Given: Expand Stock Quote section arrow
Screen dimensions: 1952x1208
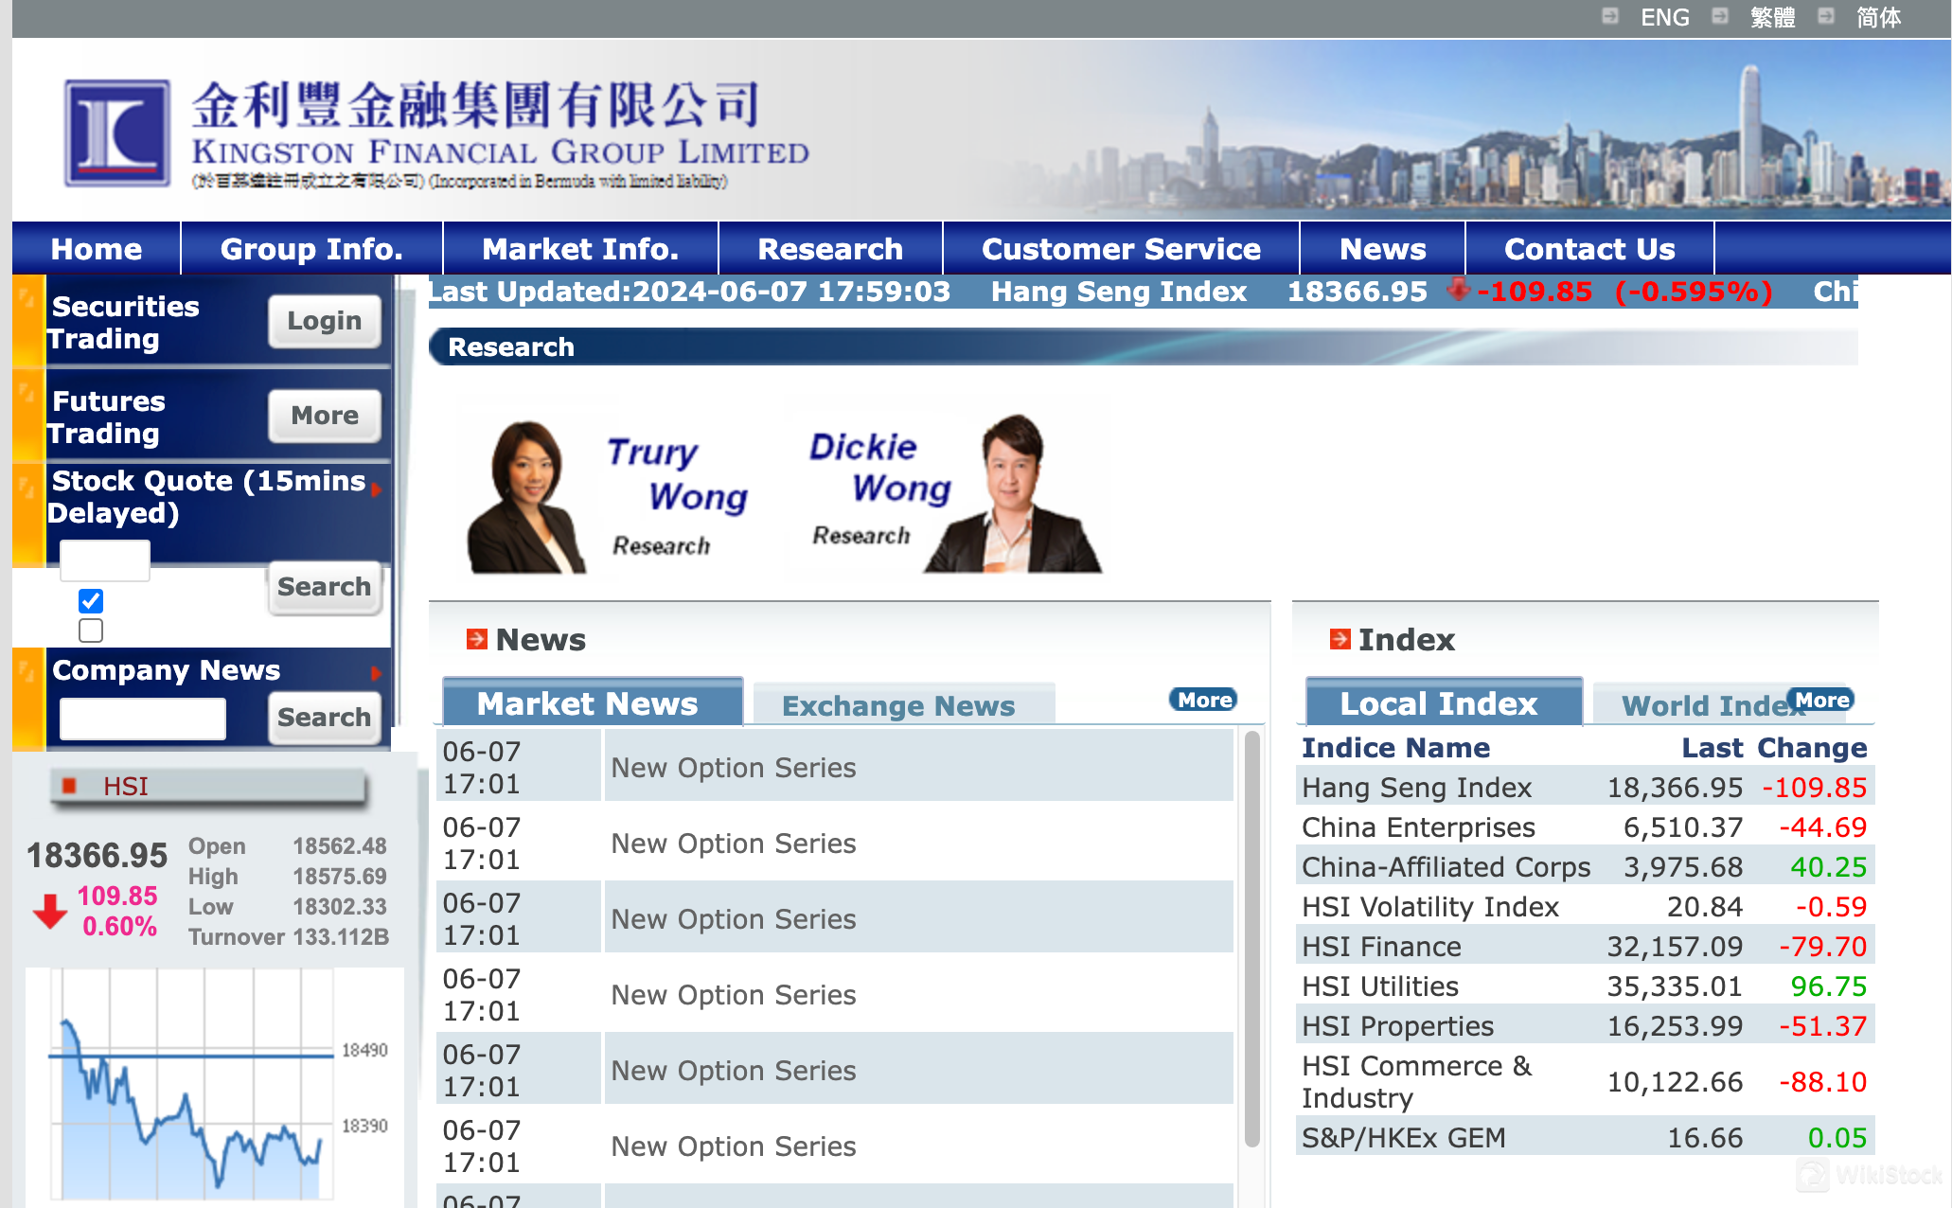Looking at the screenshot, I should point(376,489).
